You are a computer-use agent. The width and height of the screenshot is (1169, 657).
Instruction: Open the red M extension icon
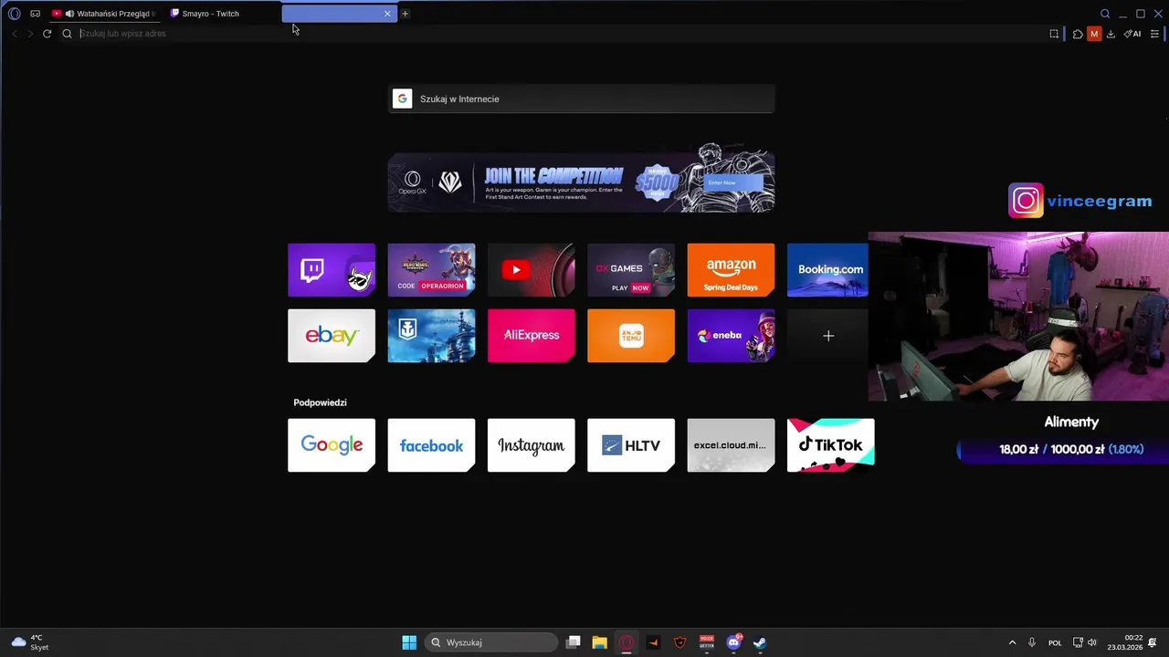point(1094,34)
